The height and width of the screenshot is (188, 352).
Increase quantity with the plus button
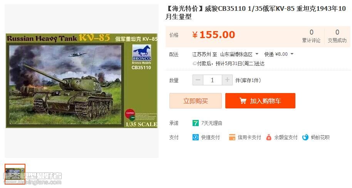coord(227,80)
